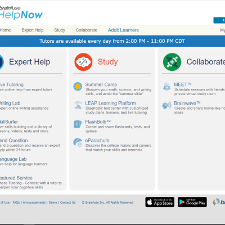Click the Expert Help section heading
Screen dimensions: 225x225
pyautogui.click(x=30, y=62)
